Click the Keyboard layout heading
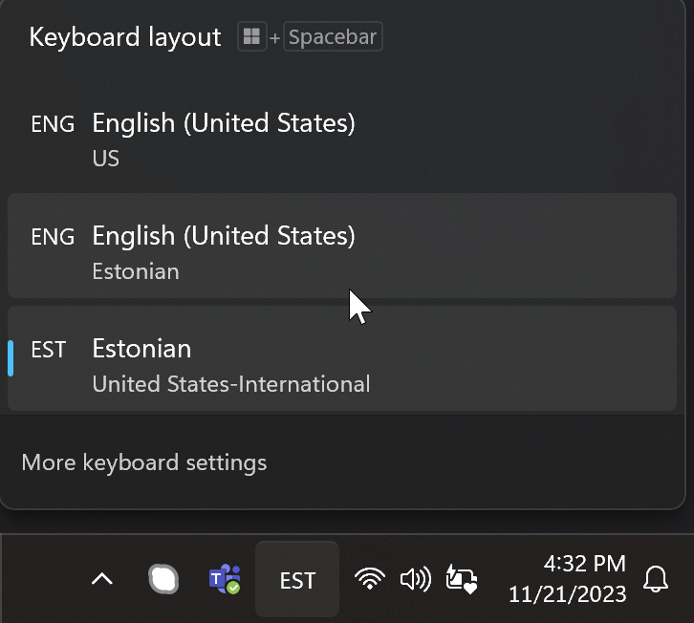This screenshot has height=623, width=694. click(x=125, y=37)
